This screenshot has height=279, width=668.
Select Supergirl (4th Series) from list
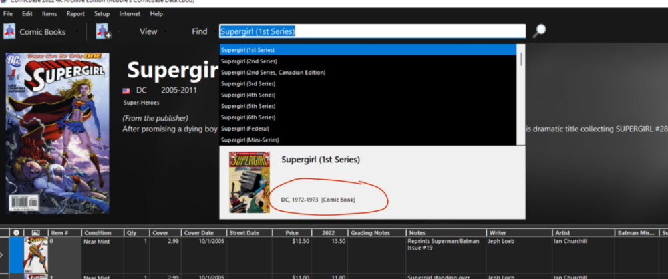pyautogui.click(x=367, y=95)
